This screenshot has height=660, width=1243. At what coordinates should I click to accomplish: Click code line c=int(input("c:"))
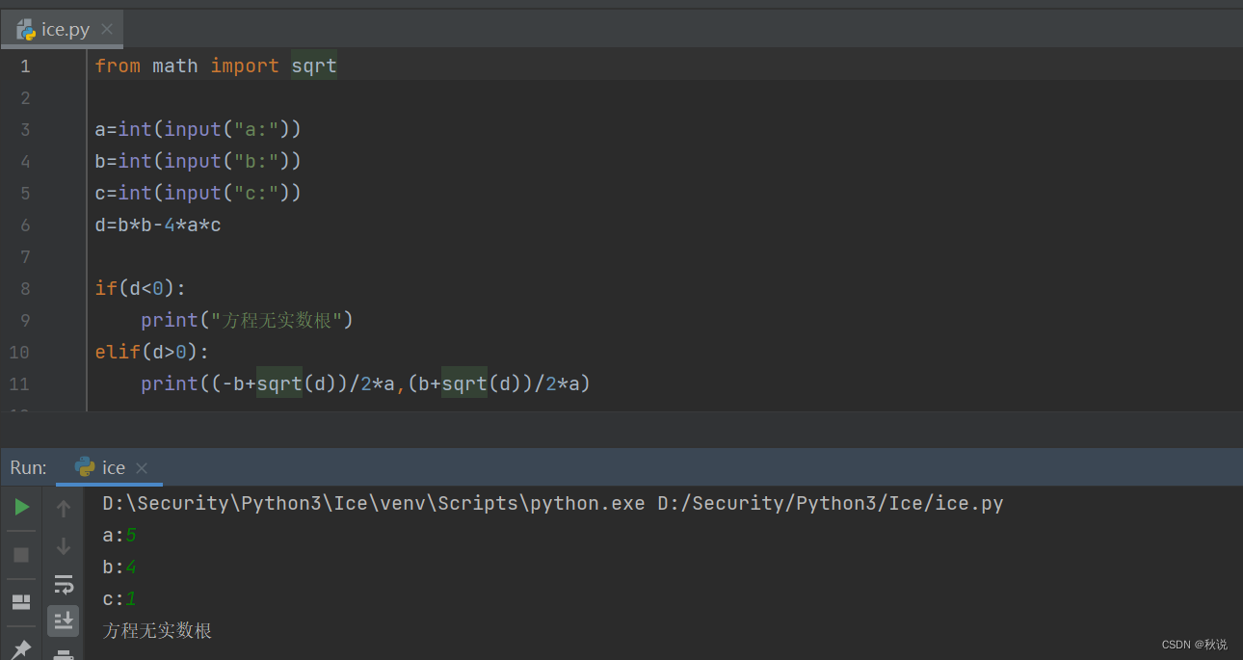click(198, 193)
